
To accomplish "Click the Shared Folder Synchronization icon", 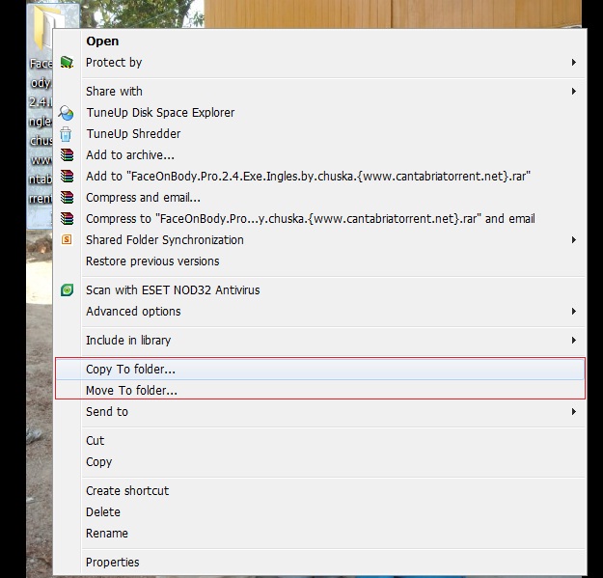I will click(67, 239).
